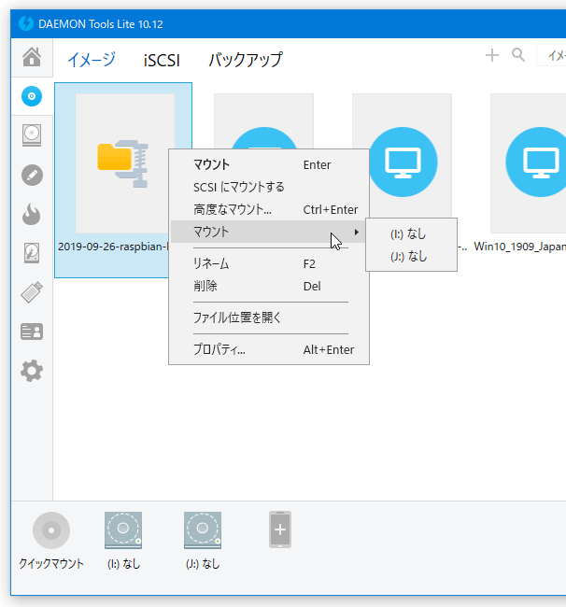Click the search input field

tap(551, 55)
